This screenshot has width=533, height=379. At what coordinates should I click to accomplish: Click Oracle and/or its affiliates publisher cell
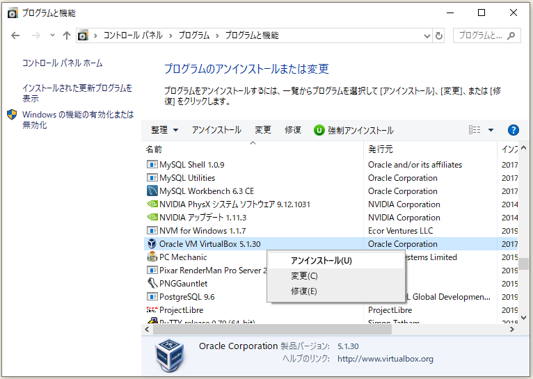(415, 165)
